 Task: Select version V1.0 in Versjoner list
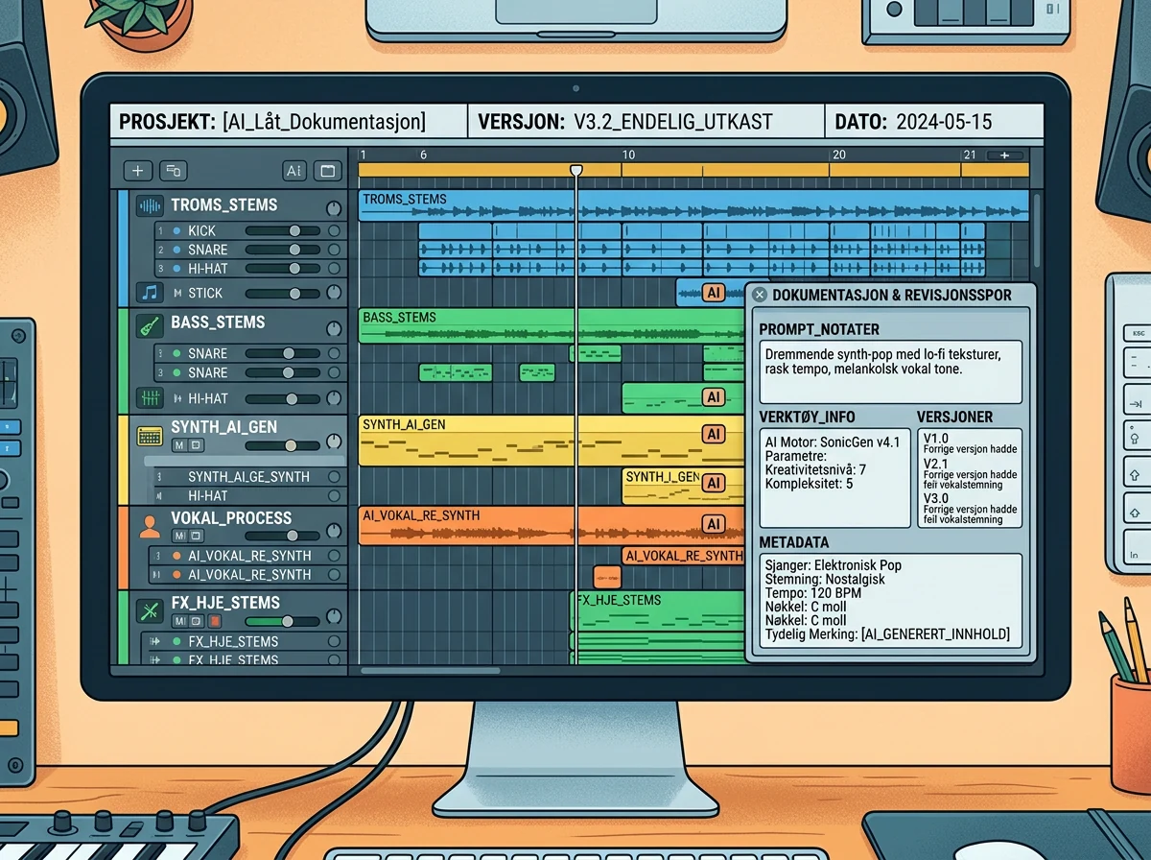click(936, 438)
